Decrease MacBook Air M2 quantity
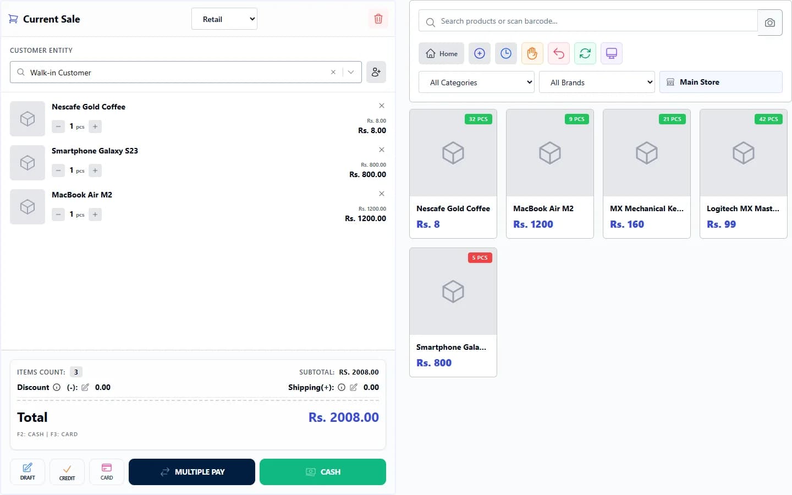Viewport: 792px width, 495px height. 58,215
